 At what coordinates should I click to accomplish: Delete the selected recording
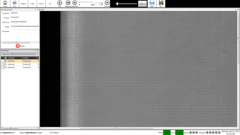tap(18, 46)
